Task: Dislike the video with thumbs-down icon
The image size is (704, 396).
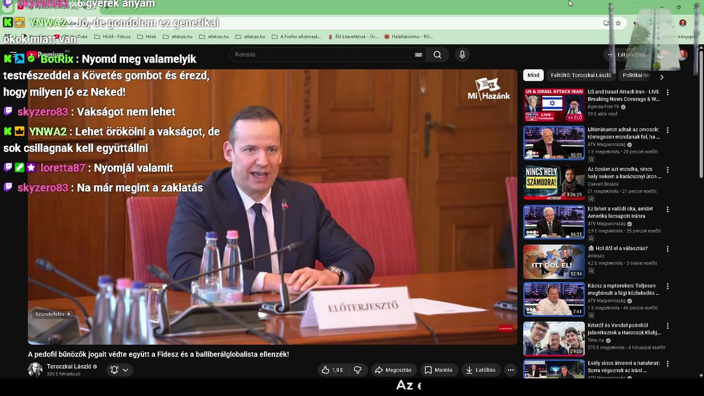Action: point(358,370)
